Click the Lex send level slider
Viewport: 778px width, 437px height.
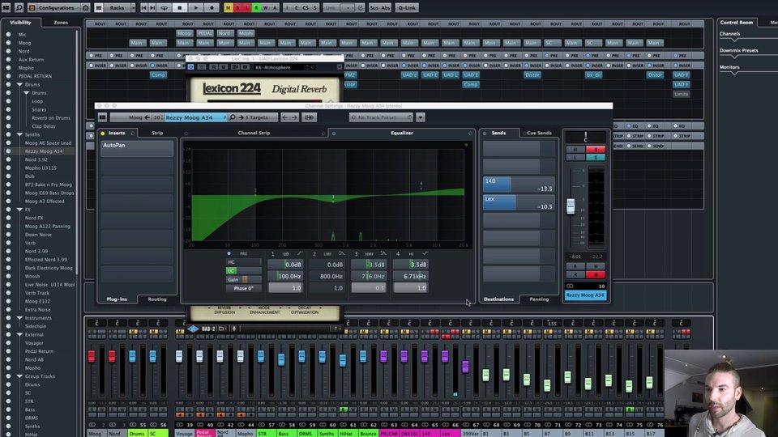(x=519, y=202)
